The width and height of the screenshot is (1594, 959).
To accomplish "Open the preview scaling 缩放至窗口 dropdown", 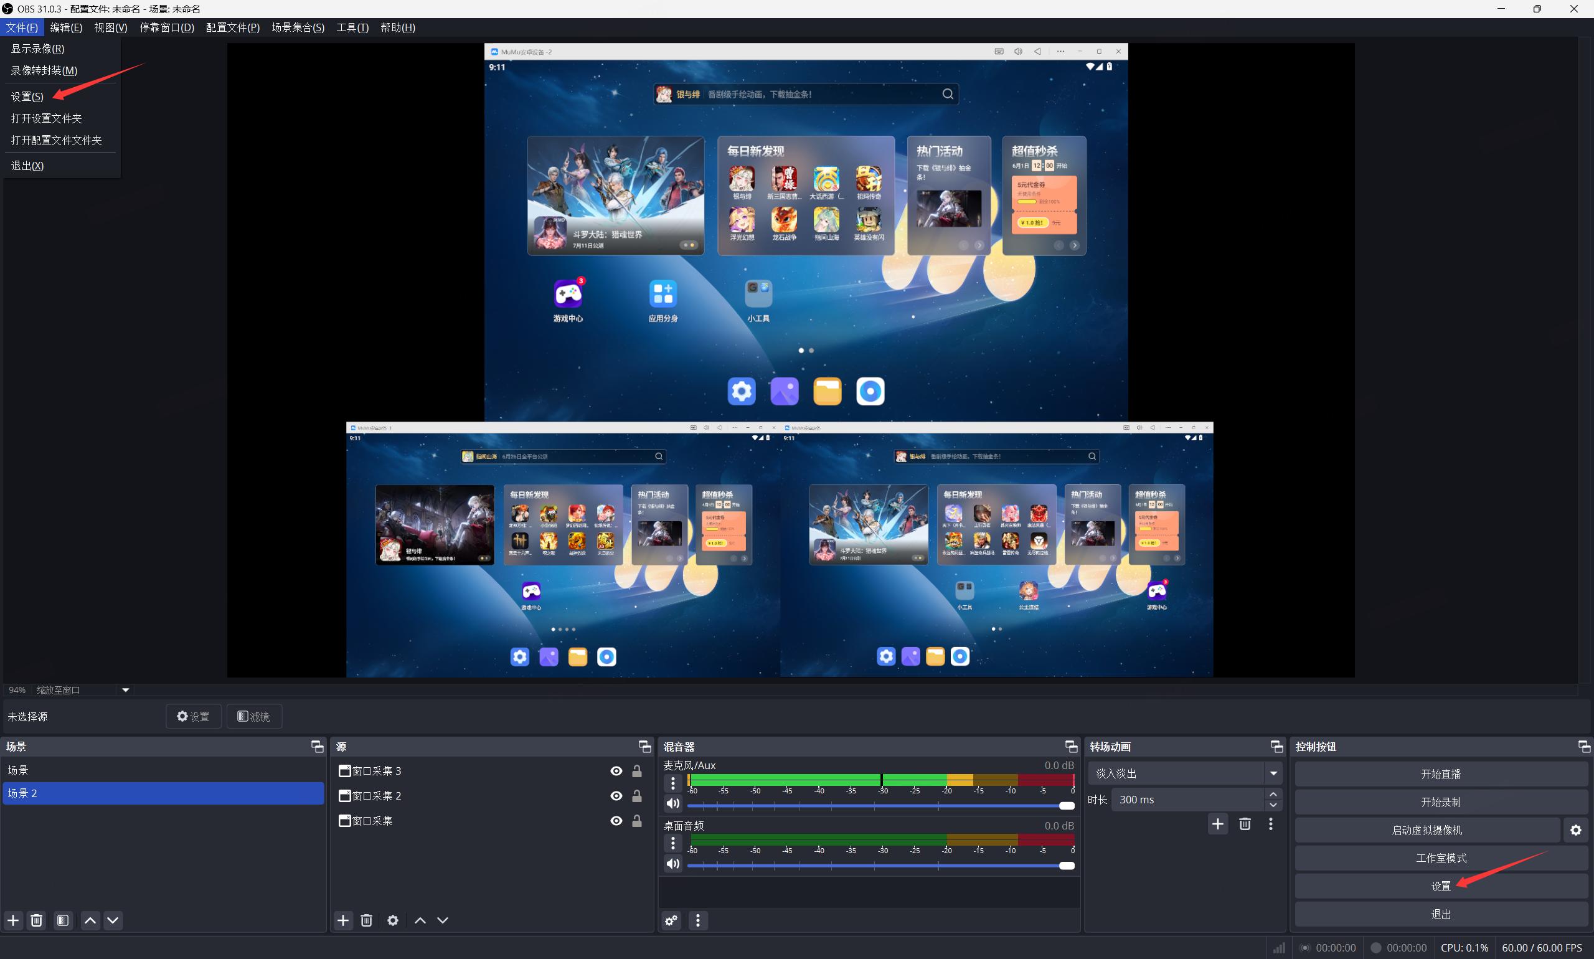I will [x=125, y=690].
